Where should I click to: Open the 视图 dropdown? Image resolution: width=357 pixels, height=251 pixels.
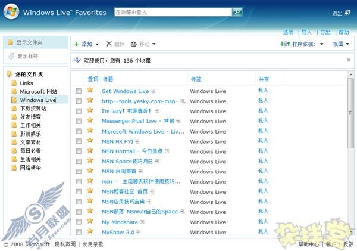(x=341, y=44)
